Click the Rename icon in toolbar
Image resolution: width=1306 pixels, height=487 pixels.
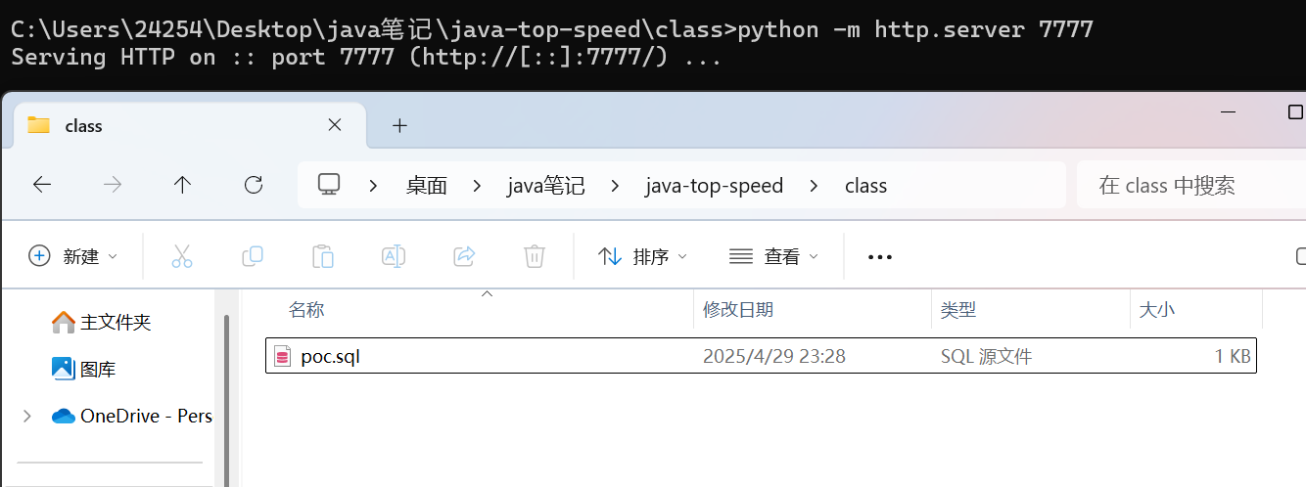(x=394, y=256)
